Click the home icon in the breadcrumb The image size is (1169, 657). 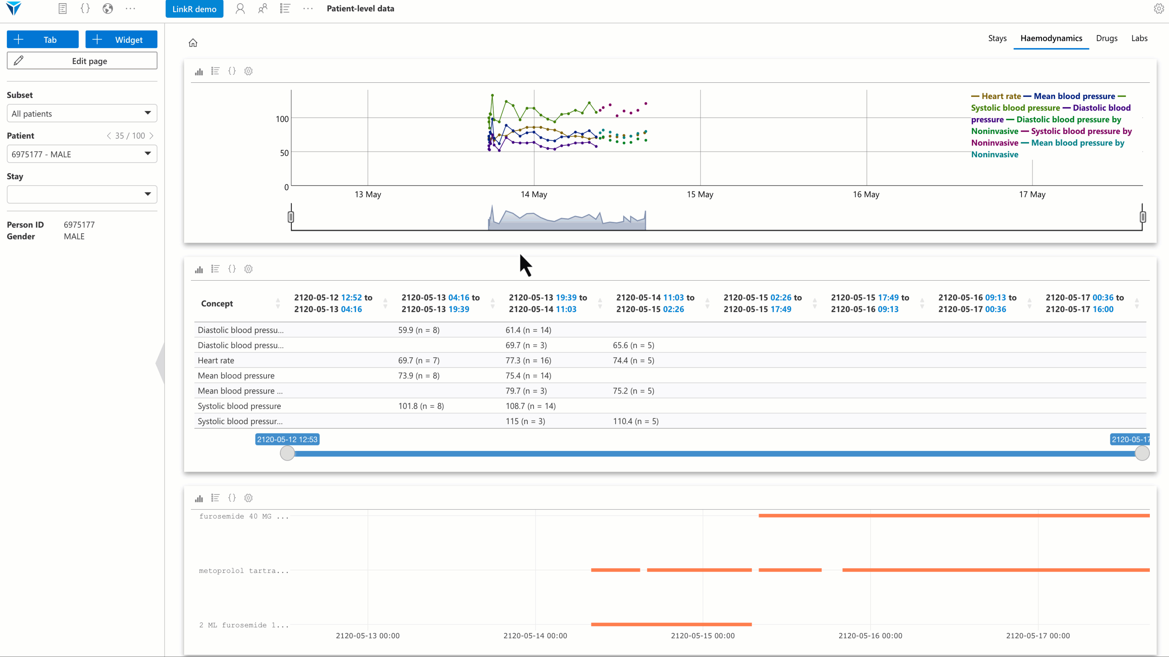pyautogui.click(x=193, y=43)
